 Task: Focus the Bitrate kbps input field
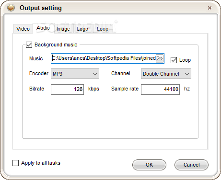point(67,90)
